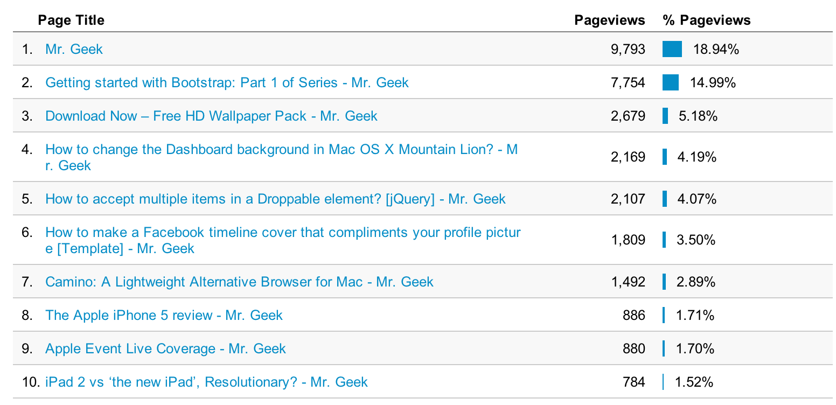Click the % Pageviews column header

point(707,20)
